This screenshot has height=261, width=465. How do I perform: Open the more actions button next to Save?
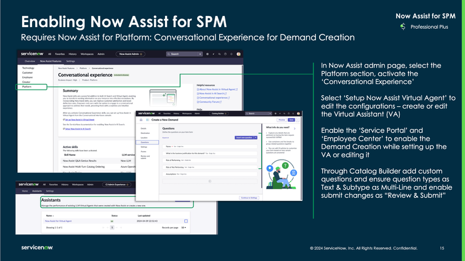(297, 120)
